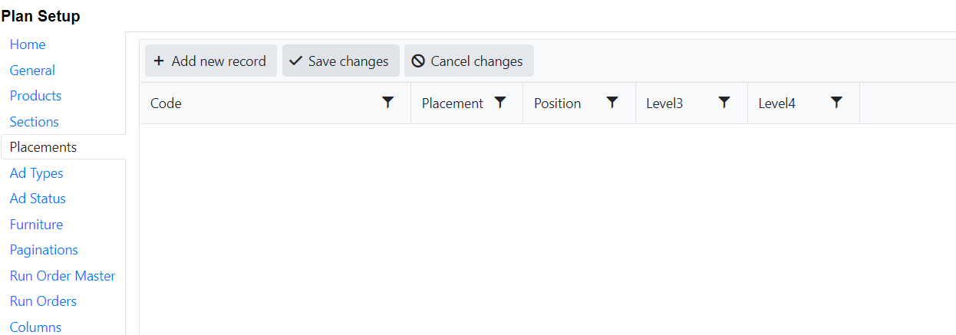Navigate to Products in sidebar
This screenshot has height=335, width=956.
coord(35,96)
